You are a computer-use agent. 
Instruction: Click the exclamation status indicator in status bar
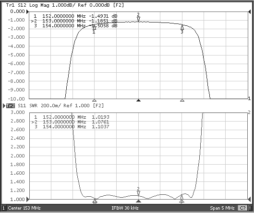pos(250,208)
